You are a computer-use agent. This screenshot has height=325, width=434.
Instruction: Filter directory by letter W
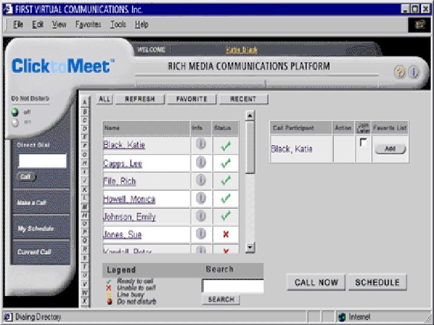pyautogui.click(x=85, y=292)
